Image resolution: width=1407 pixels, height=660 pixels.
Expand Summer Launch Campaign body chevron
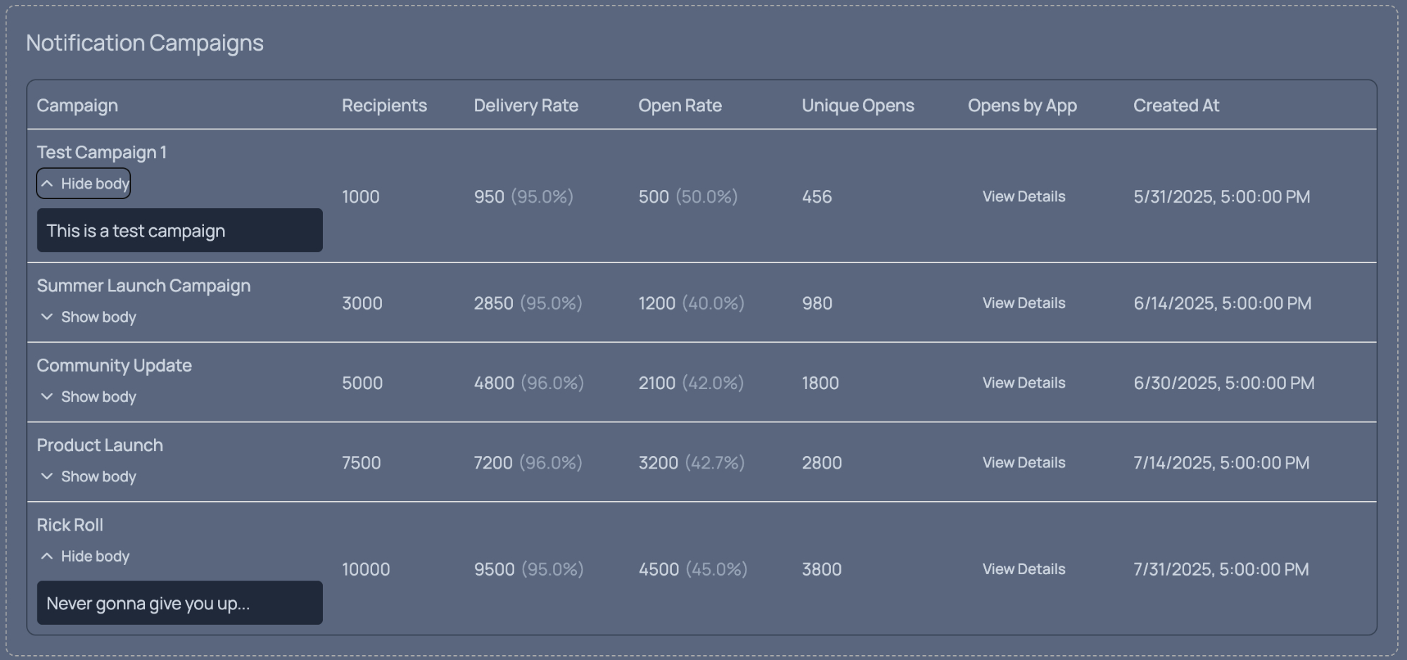pos(47,317)
